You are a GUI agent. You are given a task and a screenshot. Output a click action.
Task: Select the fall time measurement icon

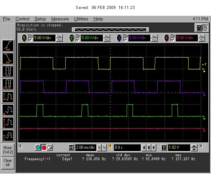coord(8,58)
